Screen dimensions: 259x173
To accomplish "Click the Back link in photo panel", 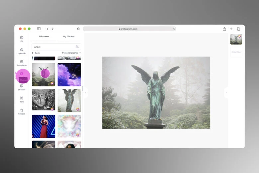I will click(36, 53).
